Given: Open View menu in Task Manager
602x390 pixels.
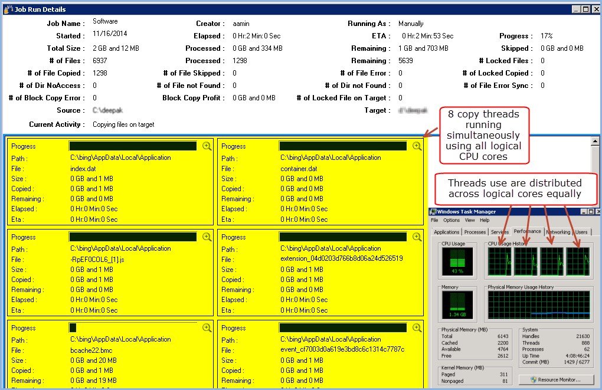Looking at the screenshot, I should coord(470,220).
